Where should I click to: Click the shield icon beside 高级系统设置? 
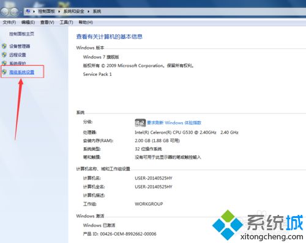pyautogui.click(x=4, y=72)
